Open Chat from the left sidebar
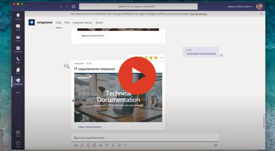Viewport: 275px width, 151px height. tap(18, 28)
